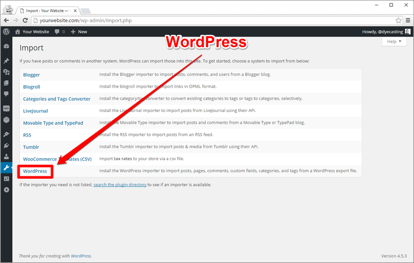
Task: Click 'Import tax rates to your store' description
Action: [142, 159]
